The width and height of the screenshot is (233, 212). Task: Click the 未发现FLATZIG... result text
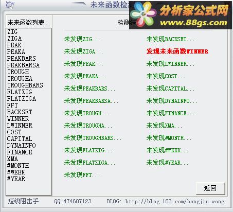point(88,150)
